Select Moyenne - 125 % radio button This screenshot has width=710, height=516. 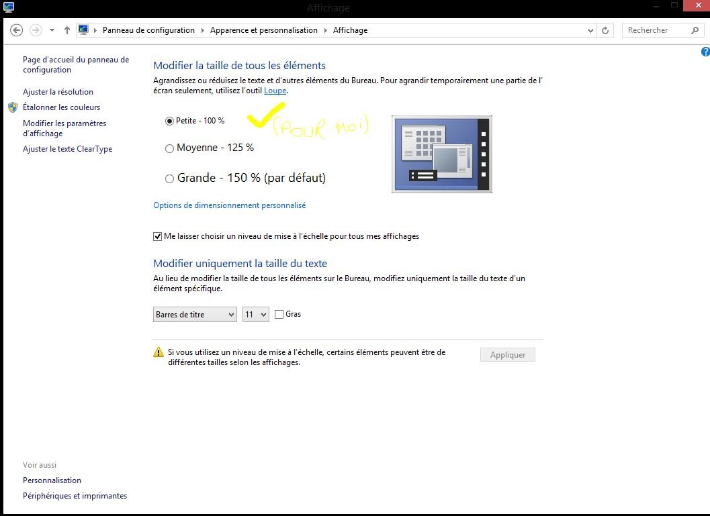click(x=169, y=148)
